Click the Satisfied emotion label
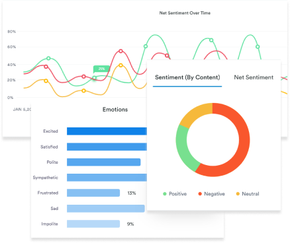Screen dimensions: 290x243 (x=49, y=147)
